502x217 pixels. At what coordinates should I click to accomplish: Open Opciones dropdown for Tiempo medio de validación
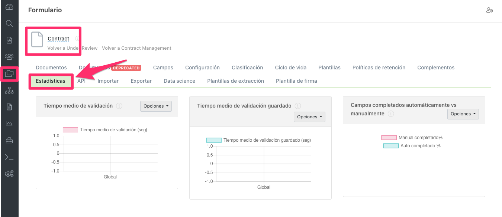pos(156,106)
